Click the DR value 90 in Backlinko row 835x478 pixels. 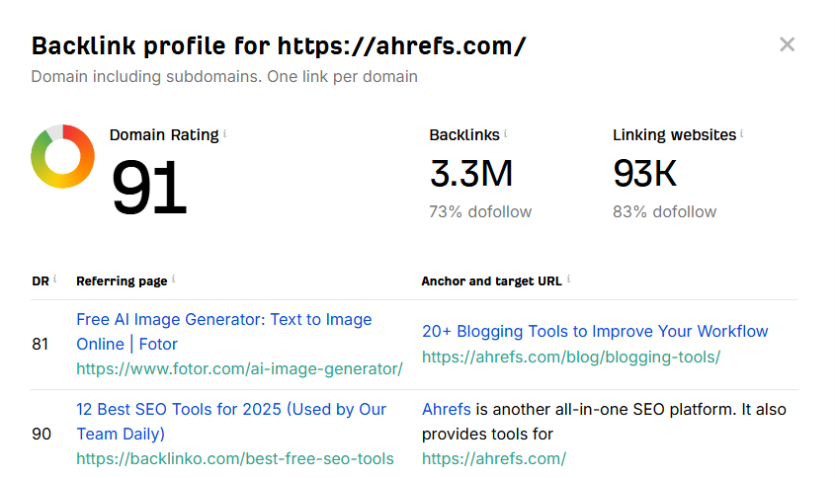(x=42, y=434)
